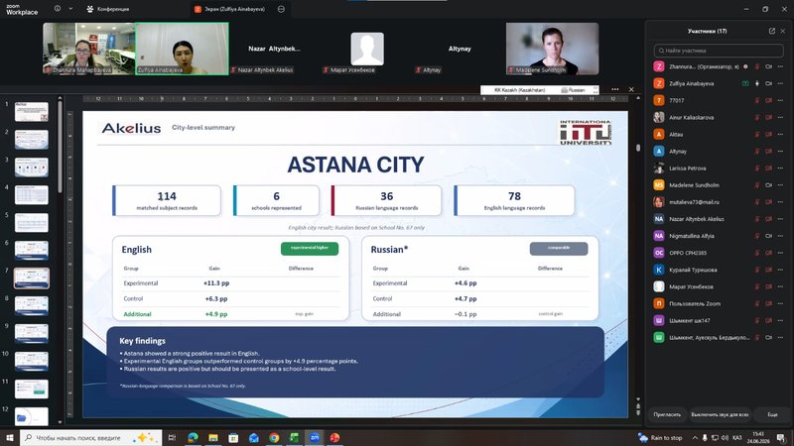Viewport: 794px width, 446px height.
Task: Open the notification center icon
Action: tap(781, 438)
